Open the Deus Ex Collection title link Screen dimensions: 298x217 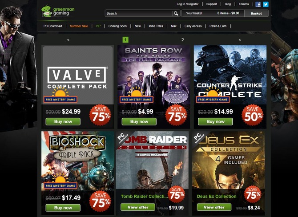pyautogui.click(x=217, y=197)
